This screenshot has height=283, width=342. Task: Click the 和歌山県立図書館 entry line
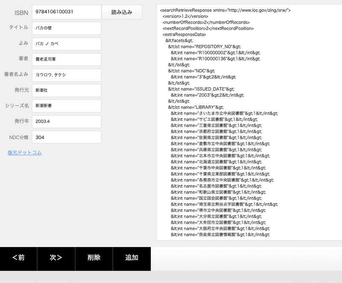point(218,192)
